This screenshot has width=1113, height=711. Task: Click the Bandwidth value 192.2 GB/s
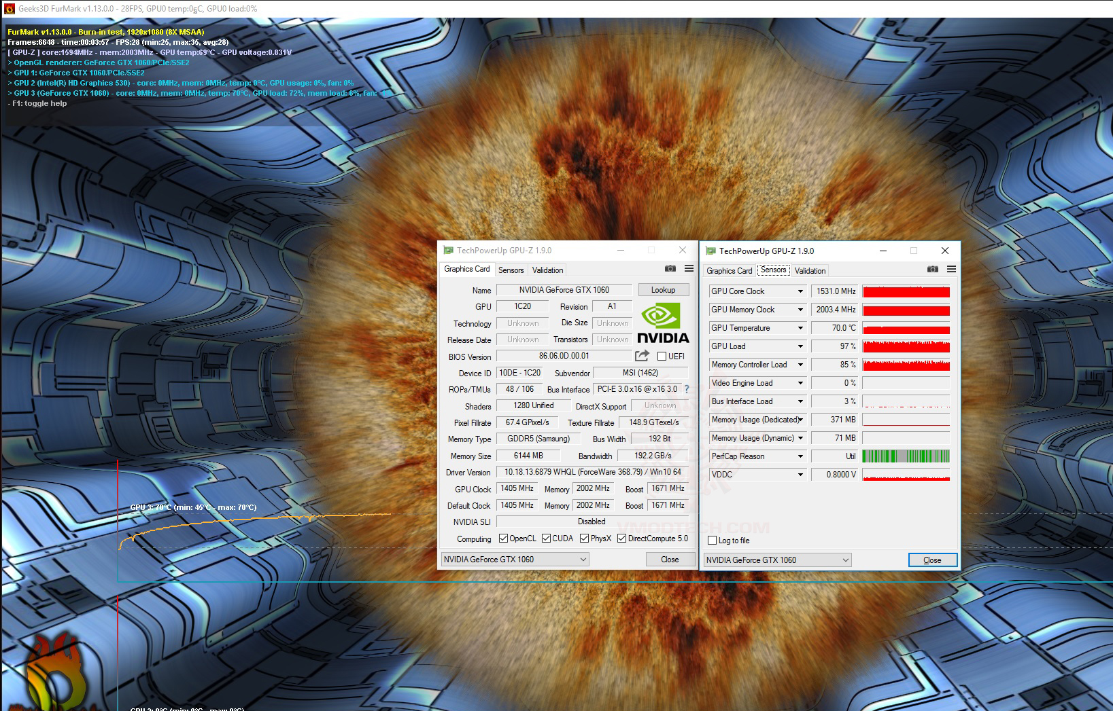click(653, 456)
